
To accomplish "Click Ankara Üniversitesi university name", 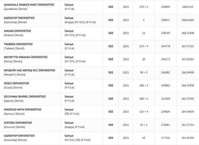I will [x=17, y=31].
